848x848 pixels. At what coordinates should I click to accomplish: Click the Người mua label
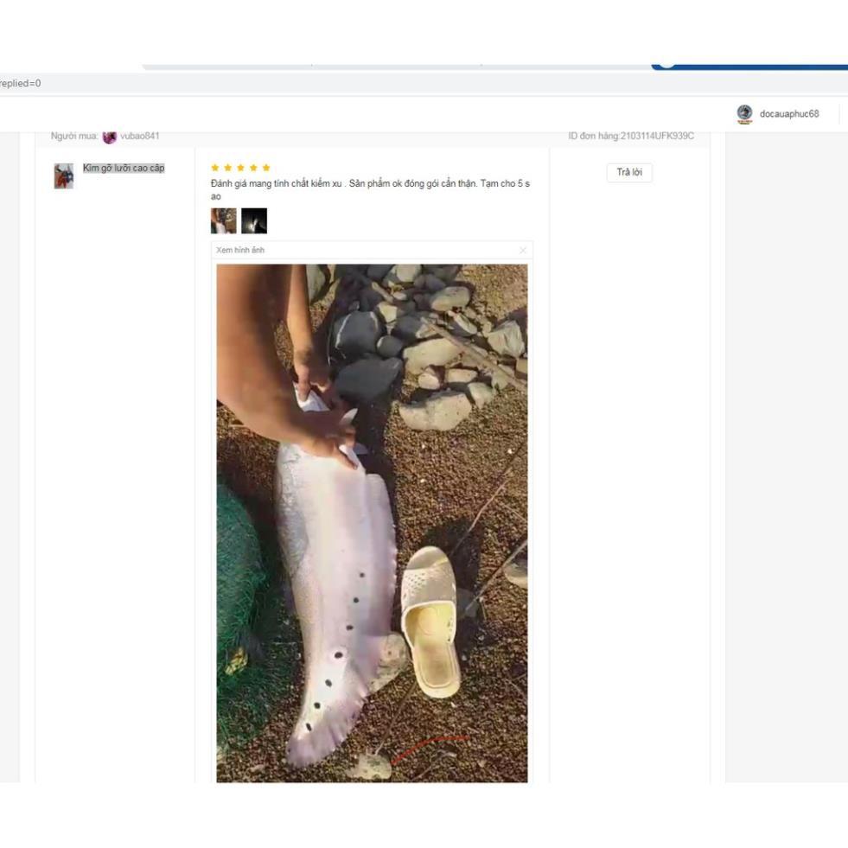(x=74, y=136)
